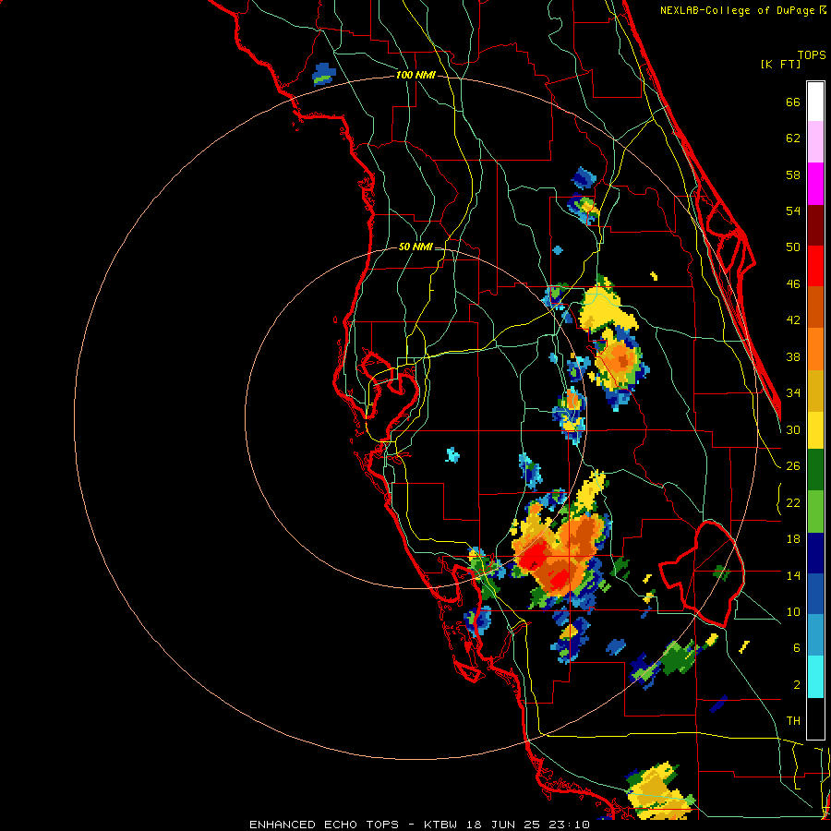Select the magenta swatch in the legend
Screen dimensions: 831x831
815,184
